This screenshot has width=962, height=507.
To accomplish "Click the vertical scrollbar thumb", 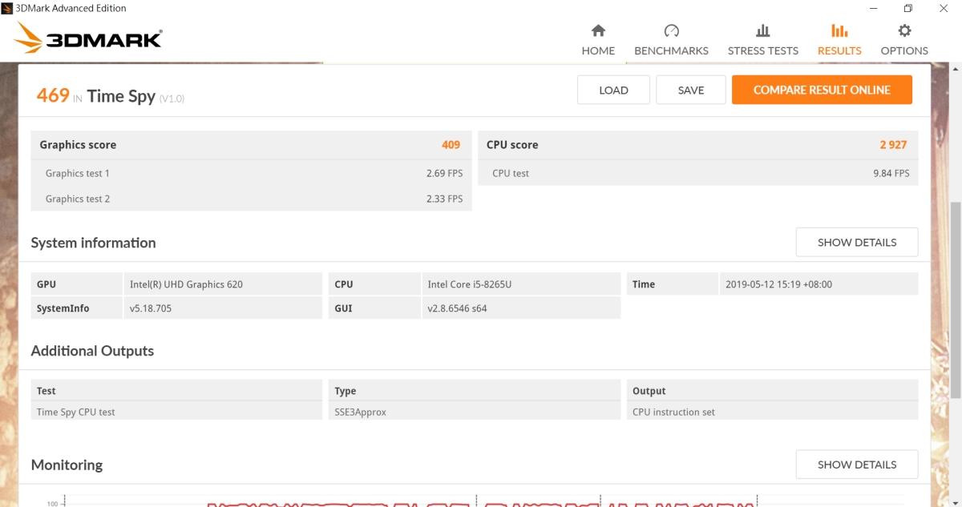I will (x=955, y=299).
